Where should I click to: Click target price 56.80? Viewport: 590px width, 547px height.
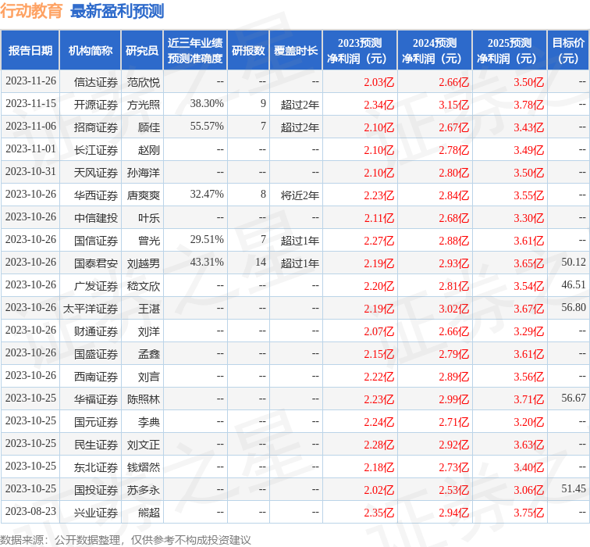tap(574, 307)
